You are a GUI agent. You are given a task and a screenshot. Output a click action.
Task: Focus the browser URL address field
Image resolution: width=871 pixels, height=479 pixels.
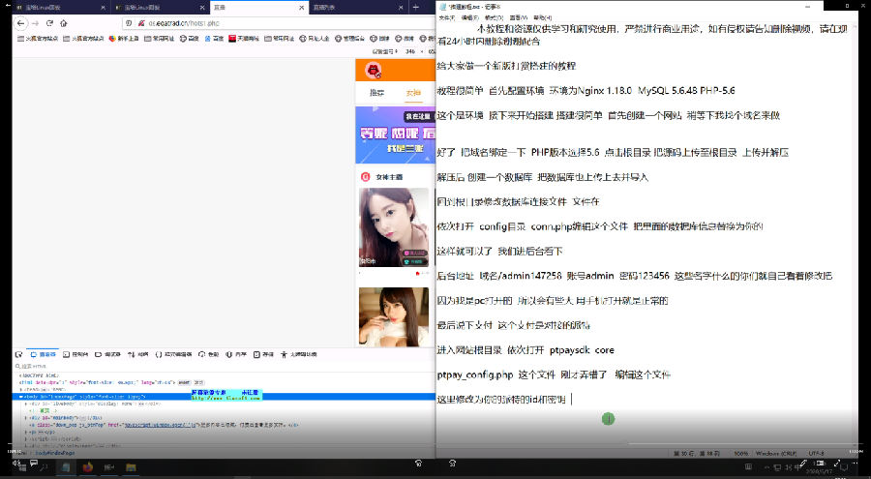(278, 23)
